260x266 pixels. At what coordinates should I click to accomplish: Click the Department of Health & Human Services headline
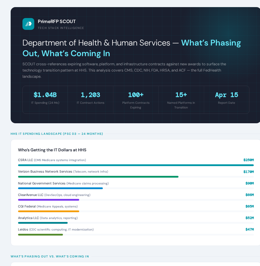(131, 48)
